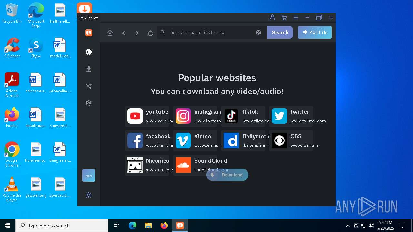Open the iFlyDown logo tab in sidebar
The image size is (413, 232).
(x=89, y=33)
